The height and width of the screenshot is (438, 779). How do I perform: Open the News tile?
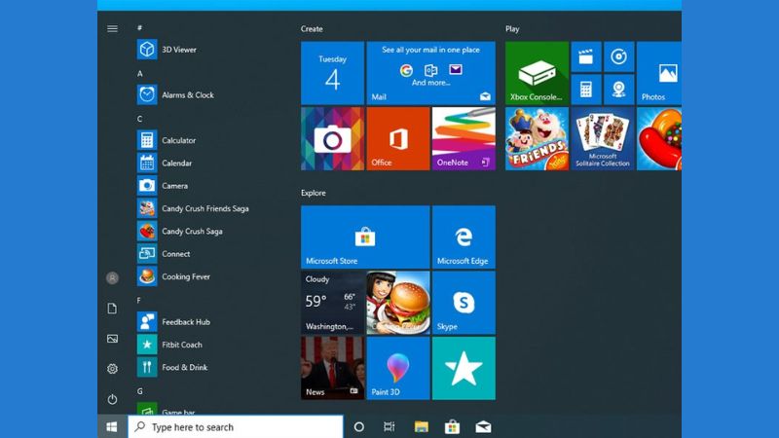332,368
